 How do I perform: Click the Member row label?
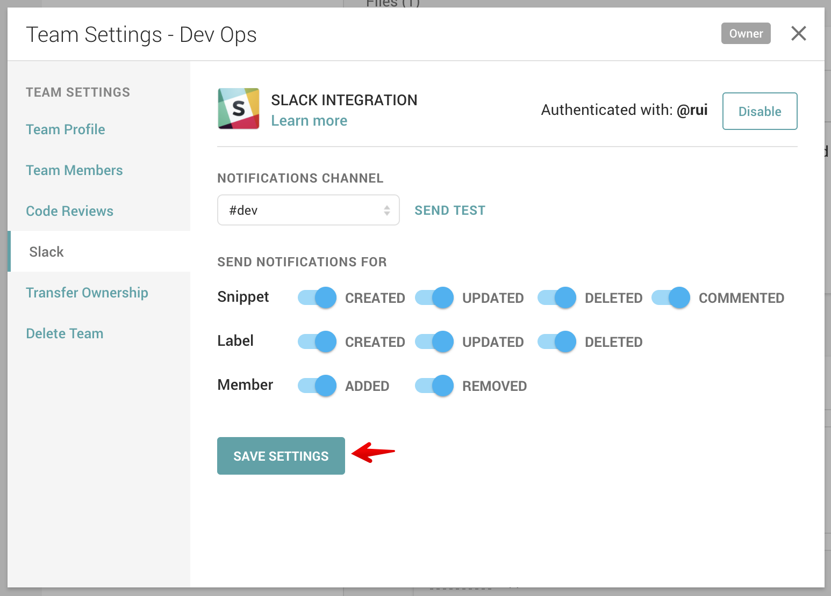pos(245,384)
